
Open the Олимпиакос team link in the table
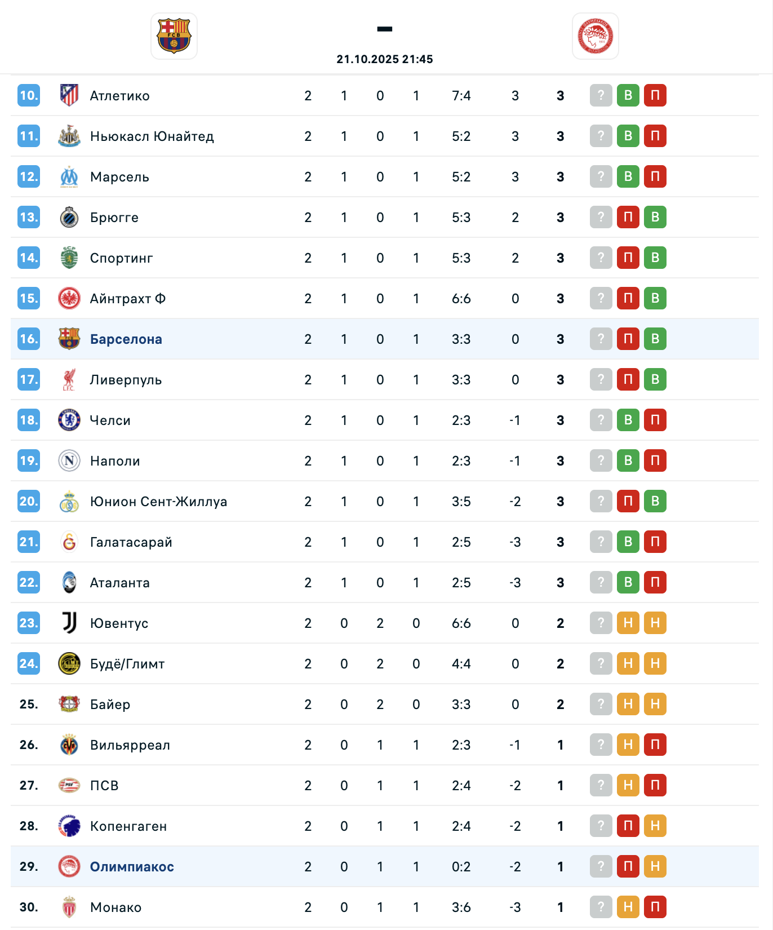132,867
